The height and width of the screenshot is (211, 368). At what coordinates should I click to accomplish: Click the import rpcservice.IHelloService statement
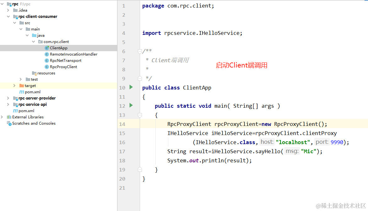pos(192,33)
